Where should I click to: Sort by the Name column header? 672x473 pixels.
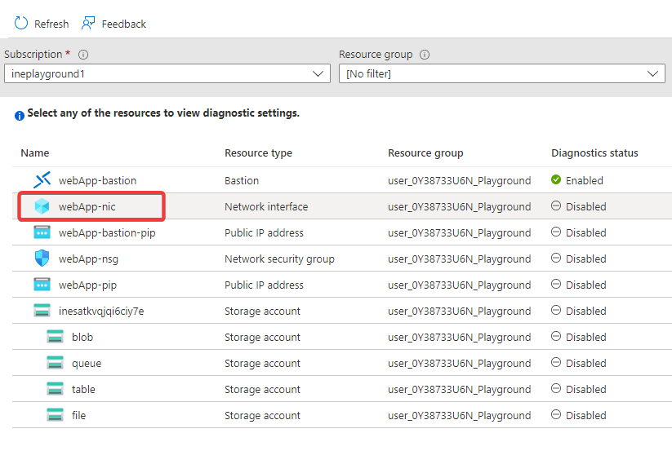(35, 153)
